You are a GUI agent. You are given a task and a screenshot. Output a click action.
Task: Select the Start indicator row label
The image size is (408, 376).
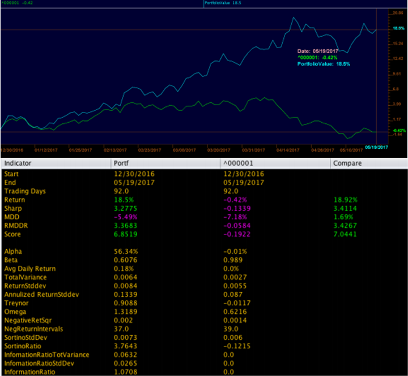click(11, 174)
